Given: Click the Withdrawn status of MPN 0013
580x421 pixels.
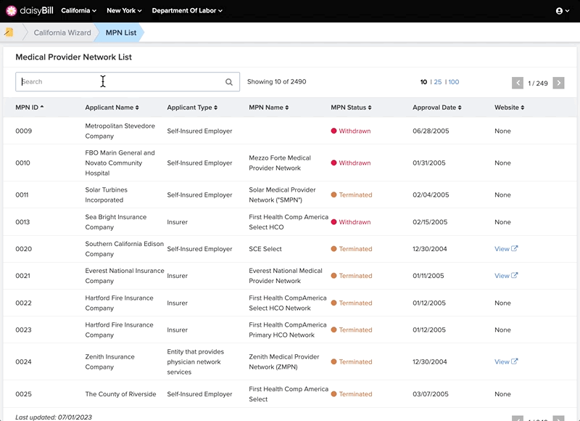Looking at the screenshot, I should [351, 222].
